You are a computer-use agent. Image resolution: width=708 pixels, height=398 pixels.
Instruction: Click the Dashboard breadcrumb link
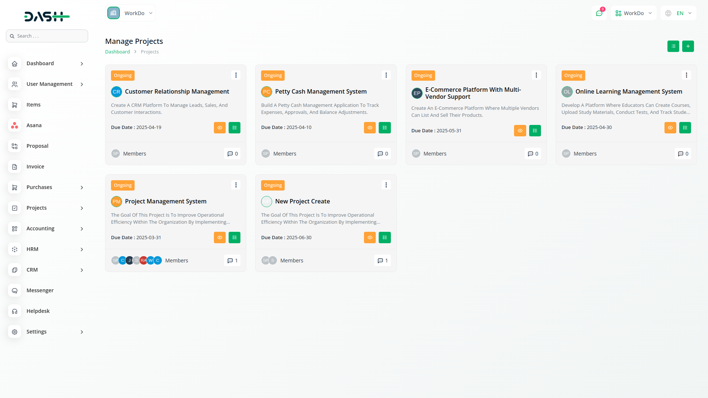117,52
